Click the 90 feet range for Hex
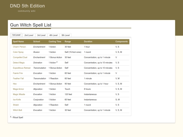Image resolution: width=183 pixels, height=137 pixels. pos(68,84)
